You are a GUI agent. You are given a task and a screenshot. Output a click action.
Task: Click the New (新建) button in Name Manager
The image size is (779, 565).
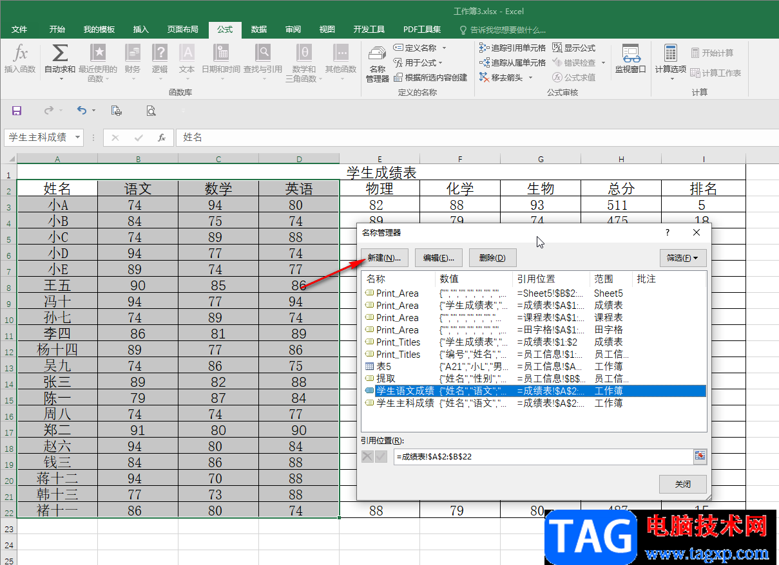point(384,258)
